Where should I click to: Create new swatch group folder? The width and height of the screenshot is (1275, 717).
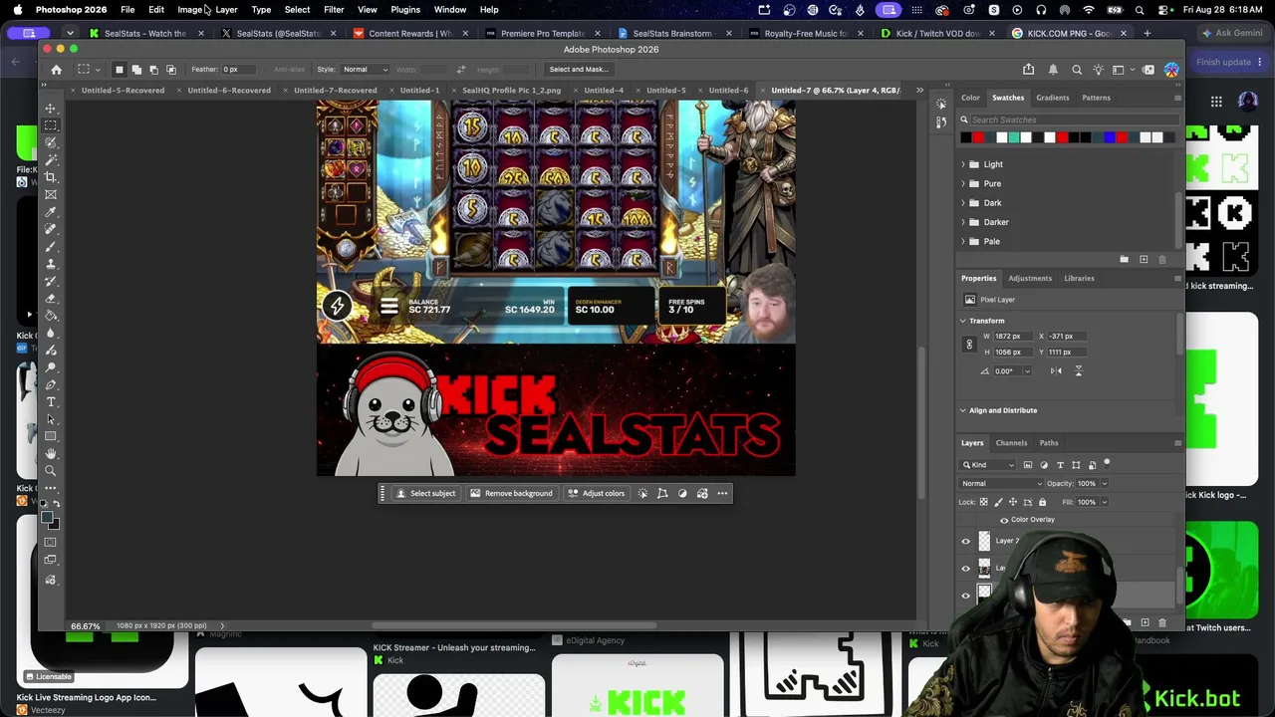point(1125,260)
